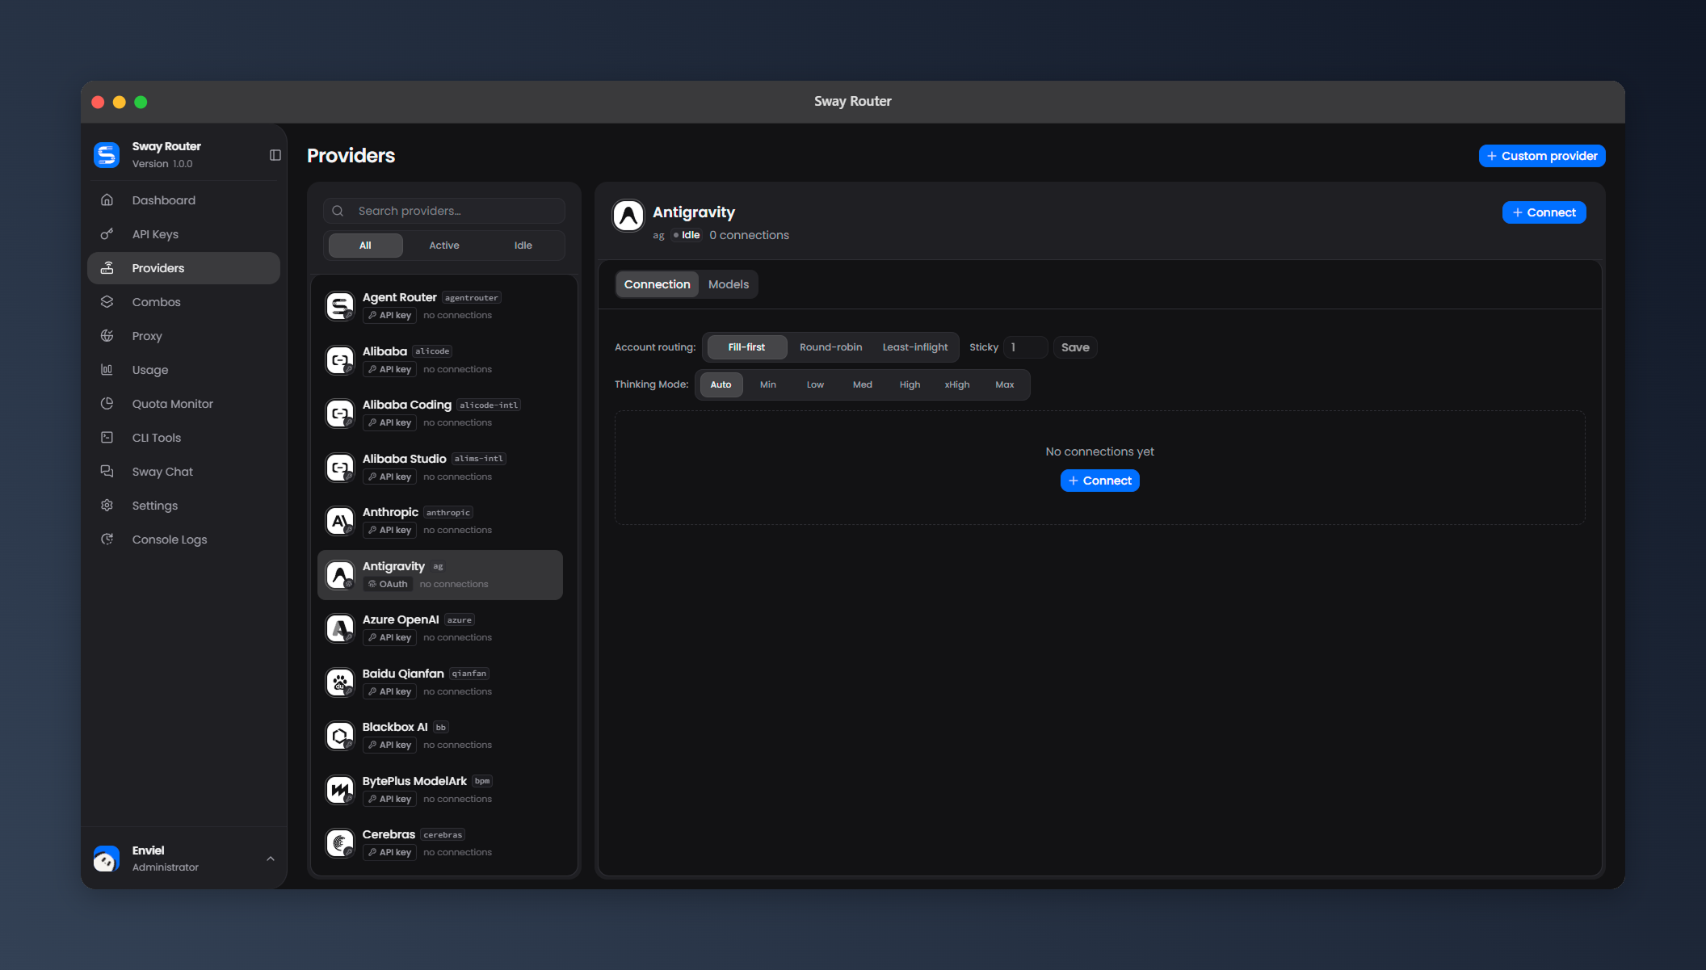The height and width of the screenshot is (970, 1706).
Task: Click the Dashboard home icon
Action: click(x=107, y=200)
